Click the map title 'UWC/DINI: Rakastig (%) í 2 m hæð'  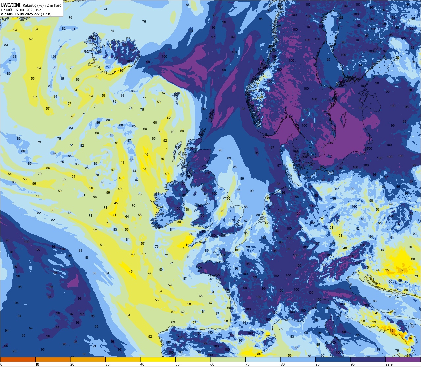tap(31, 5)
